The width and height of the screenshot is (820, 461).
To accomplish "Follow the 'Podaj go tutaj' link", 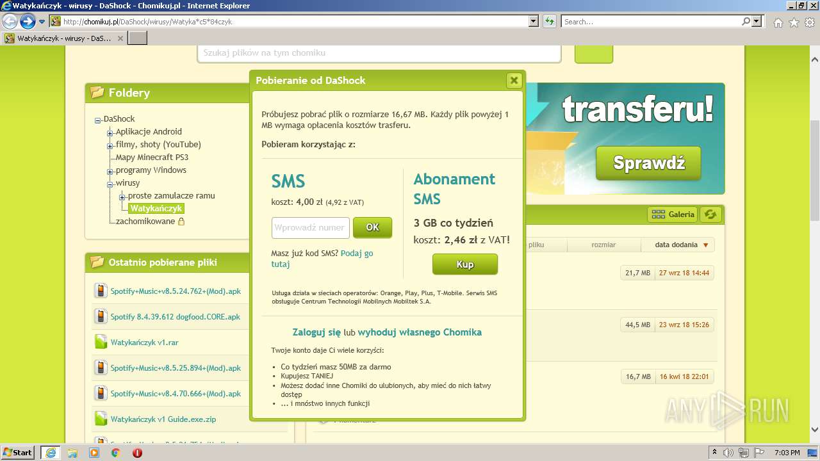I will [x=322, y=259].
